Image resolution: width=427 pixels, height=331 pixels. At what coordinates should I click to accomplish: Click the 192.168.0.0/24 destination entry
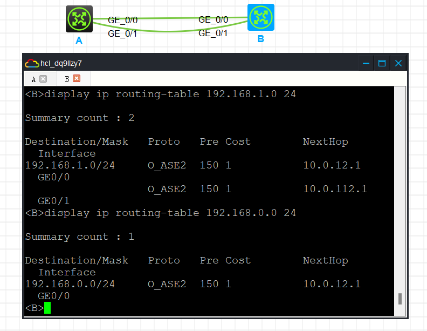click(70, 284)
